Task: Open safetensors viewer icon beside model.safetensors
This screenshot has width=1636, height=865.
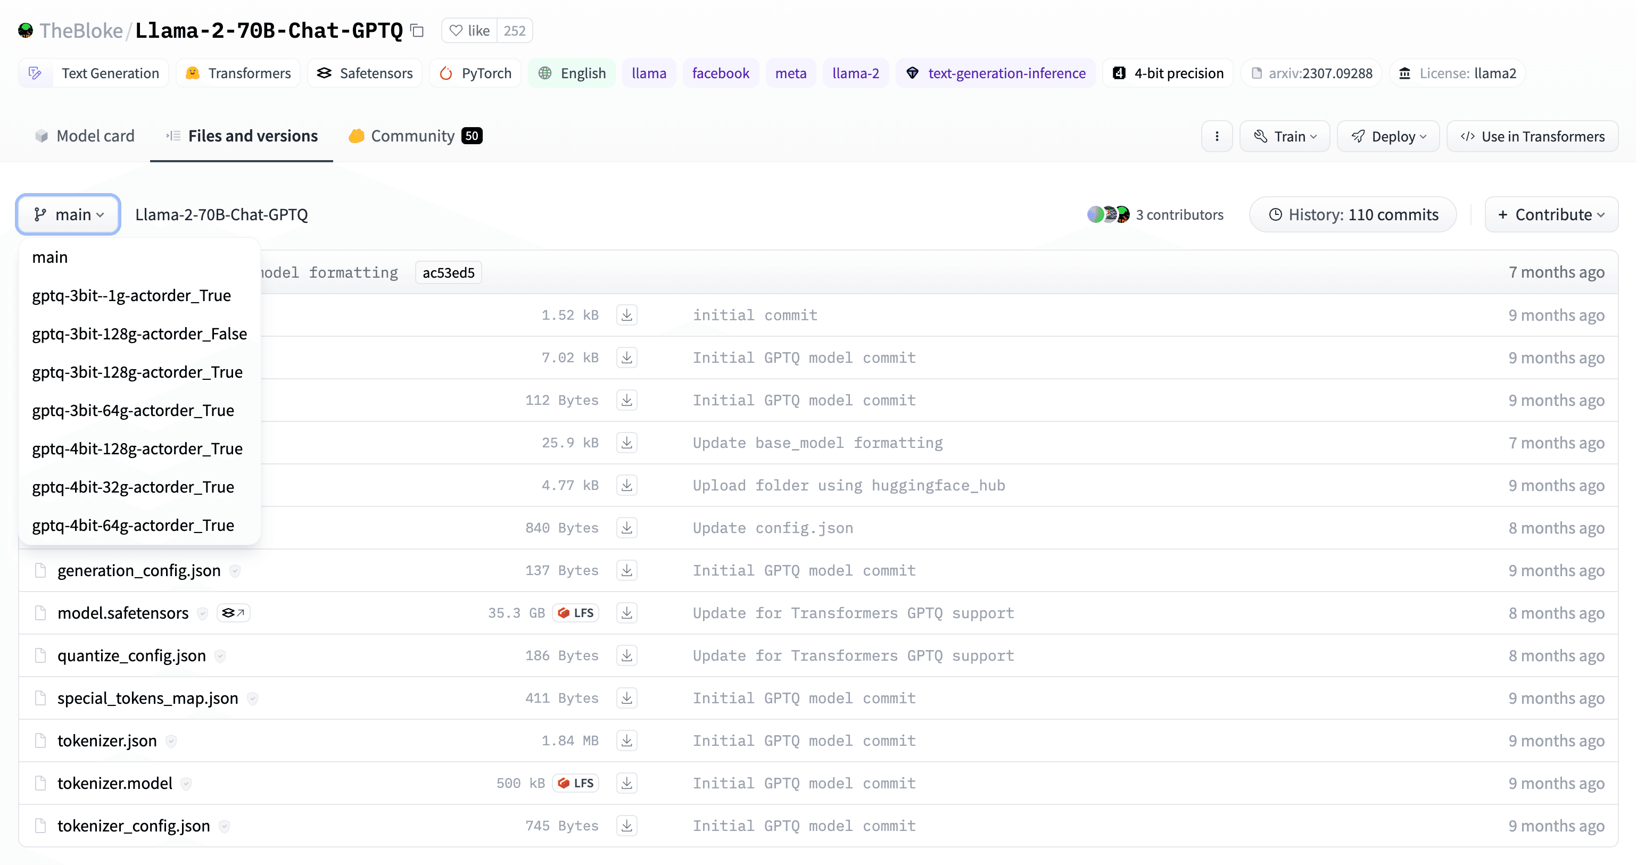Action: 233,613
